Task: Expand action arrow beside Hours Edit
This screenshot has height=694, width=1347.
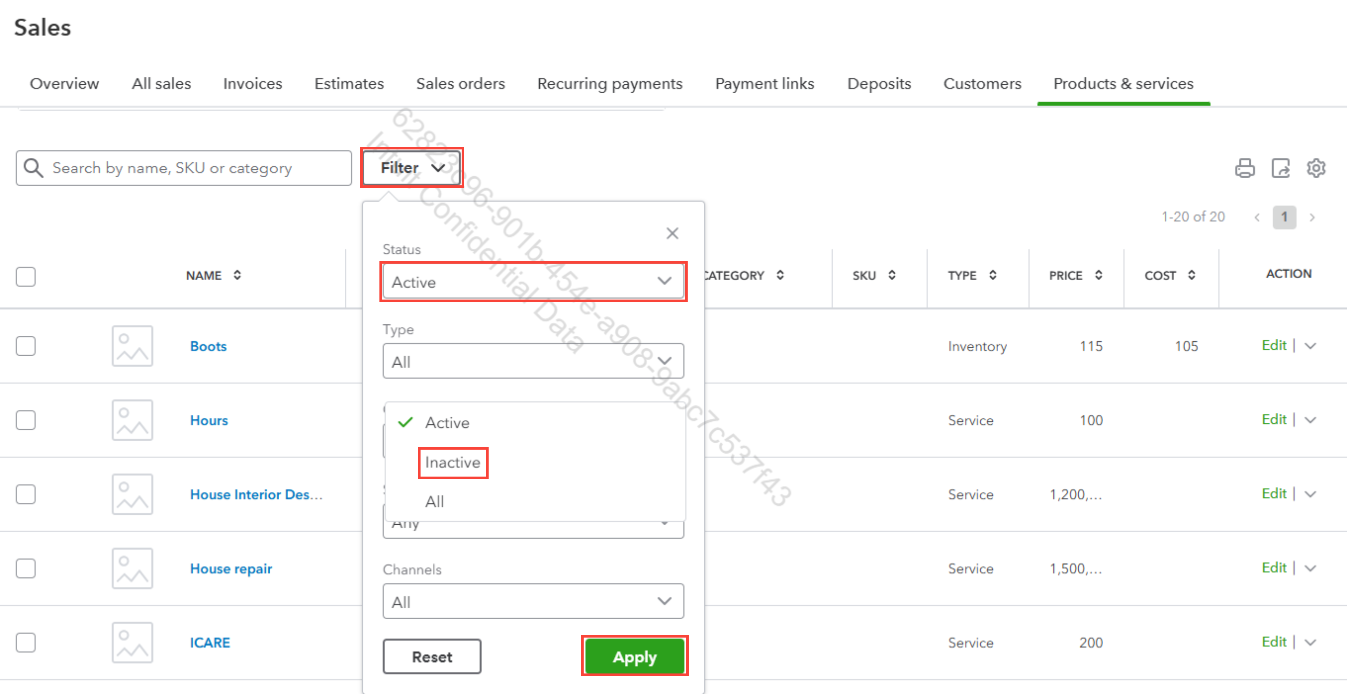Action: point(1310,420)
